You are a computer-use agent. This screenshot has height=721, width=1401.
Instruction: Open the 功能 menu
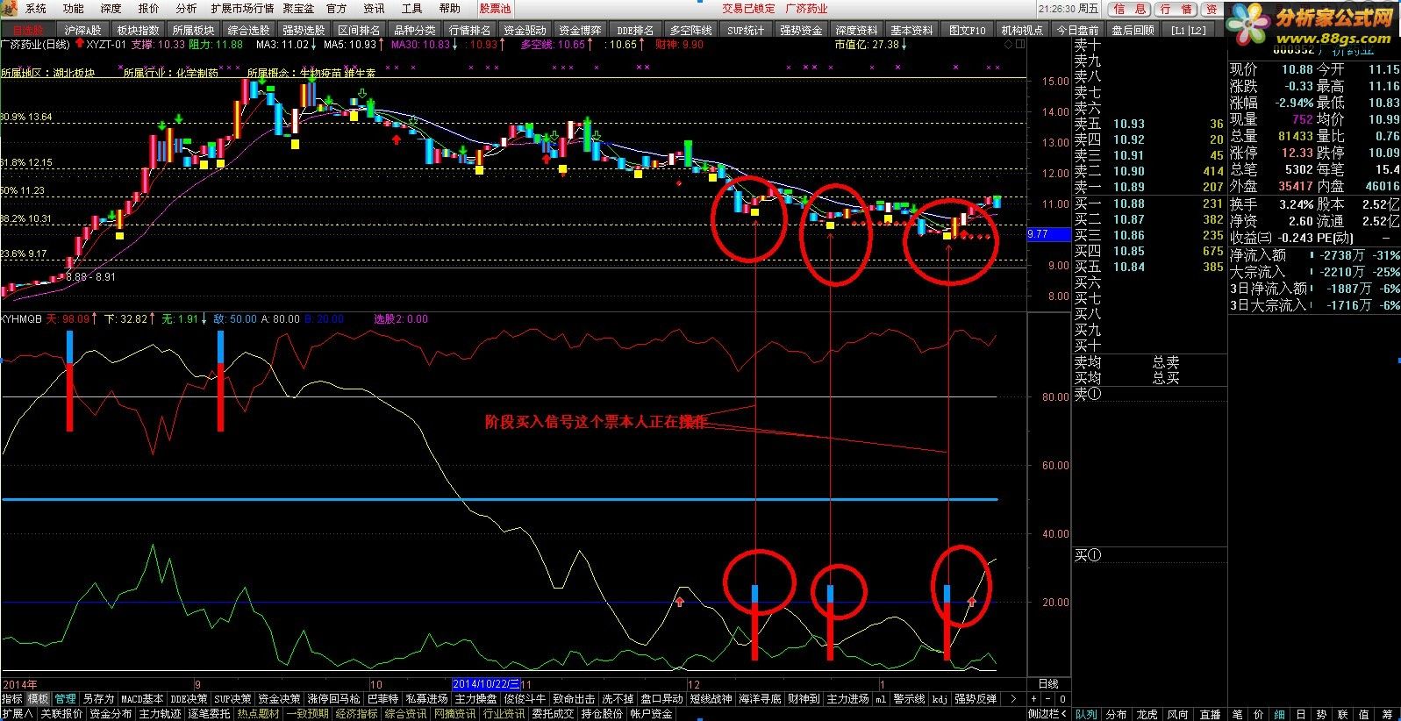click(x=74, y=8)
